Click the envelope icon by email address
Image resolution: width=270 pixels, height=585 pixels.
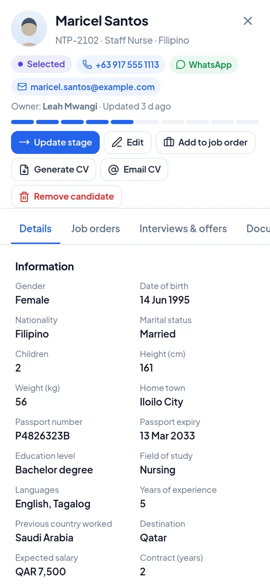point(22,87)
